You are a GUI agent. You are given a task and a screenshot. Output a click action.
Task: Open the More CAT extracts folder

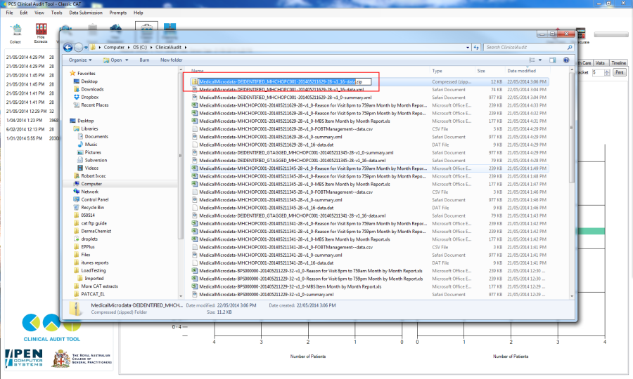[x=96, y=286]
